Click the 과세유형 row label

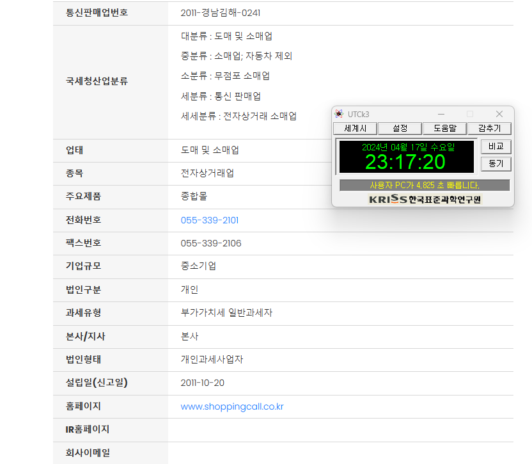(84, 313)
